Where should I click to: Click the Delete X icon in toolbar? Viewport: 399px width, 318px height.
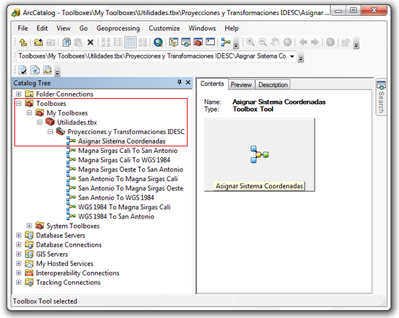[90, 43]
